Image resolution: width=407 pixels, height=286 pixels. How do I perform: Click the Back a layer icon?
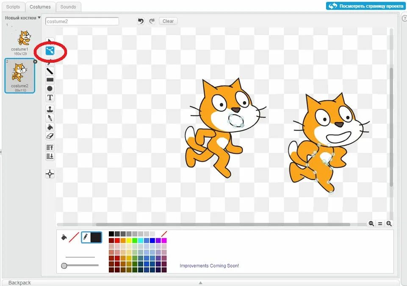[x=50, y=156]
